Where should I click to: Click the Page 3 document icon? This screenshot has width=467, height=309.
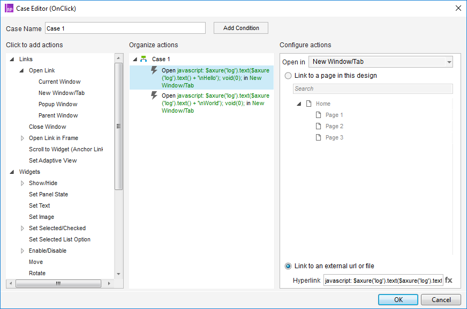pyautogui.click(x=318, y=137)
